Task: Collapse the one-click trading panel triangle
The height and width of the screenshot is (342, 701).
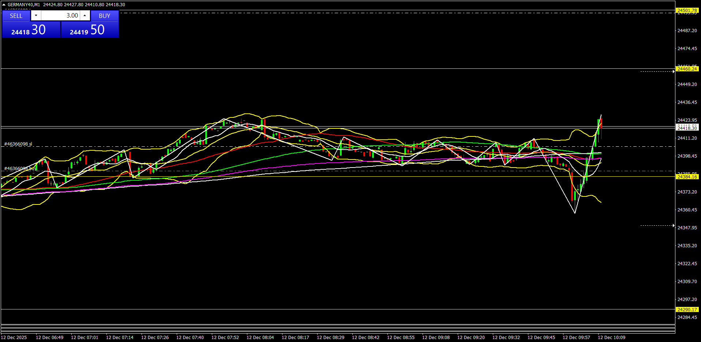Action: coord(4,5)
